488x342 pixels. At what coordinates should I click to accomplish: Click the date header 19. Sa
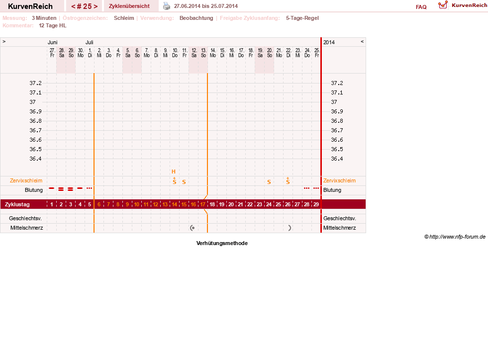click(x=260, y=53)
